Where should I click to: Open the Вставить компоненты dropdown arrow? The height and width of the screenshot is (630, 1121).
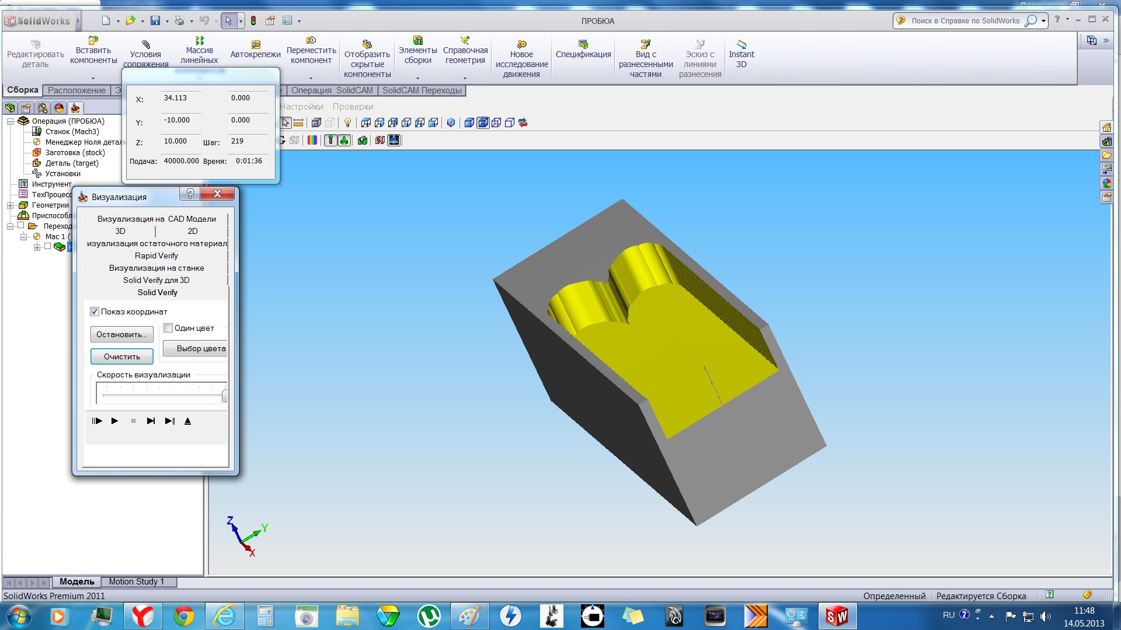click(93, 78)
